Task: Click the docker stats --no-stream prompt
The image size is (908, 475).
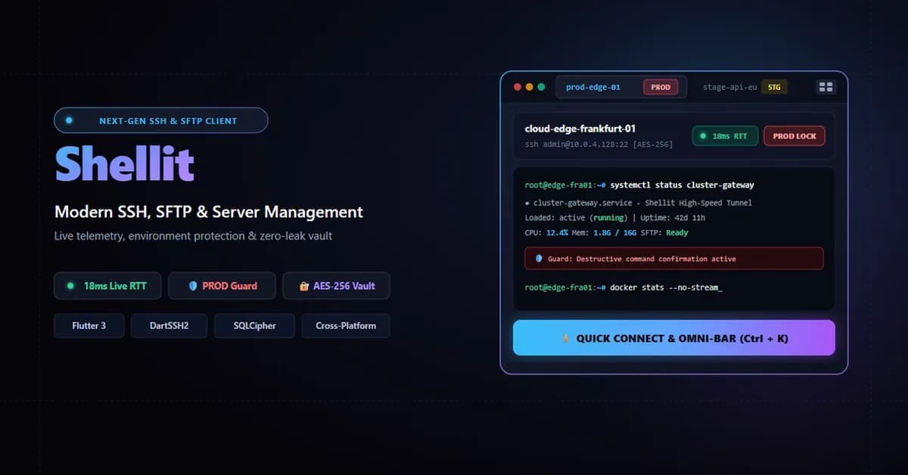Action: tap(623, 287)
